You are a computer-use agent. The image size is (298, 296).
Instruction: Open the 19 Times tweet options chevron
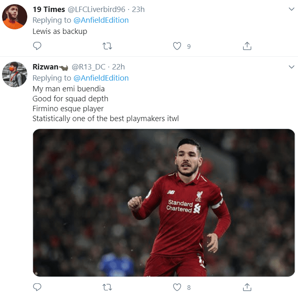(291, 9)
